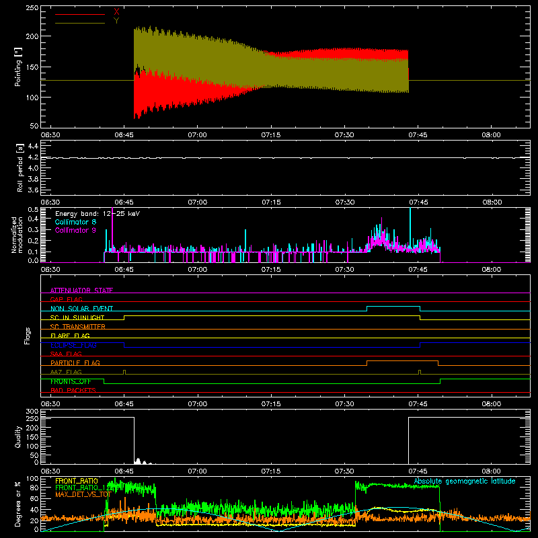The height and width of the screenshot is (538, 538).
Task: Click the "A2Z_FLAG" label
Action: click(66, 372)
